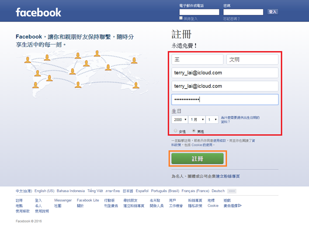
Task: Click the header 電子郵件或電話 login field
Action: [199, 12]
